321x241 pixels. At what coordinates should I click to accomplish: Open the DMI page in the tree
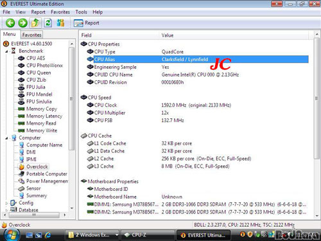31,152
